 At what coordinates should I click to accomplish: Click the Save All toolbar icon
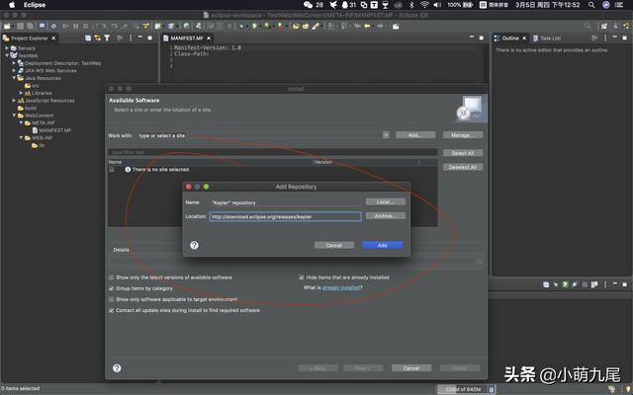coord(30,27)
